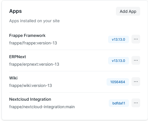Image resolution: width=148 pixels, height=121 pixels.
Task: Click the Apps heading
Action: [x=16, y=11]
